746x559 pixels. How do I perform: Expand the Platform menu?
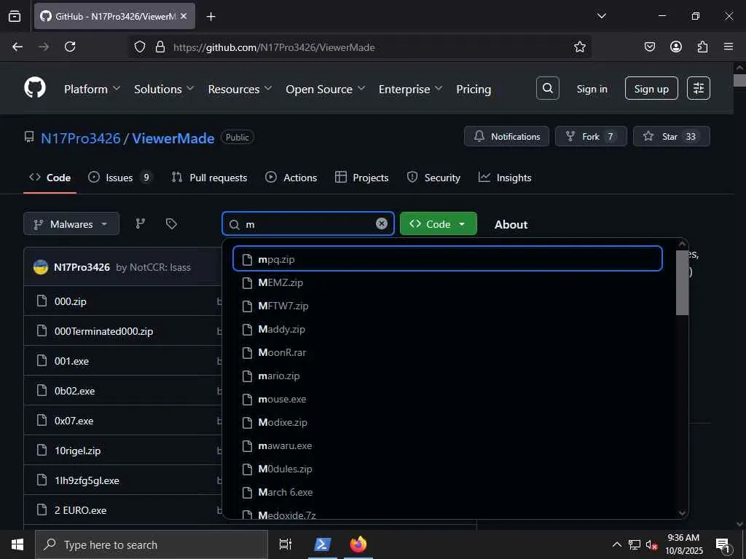coord(93,89)
